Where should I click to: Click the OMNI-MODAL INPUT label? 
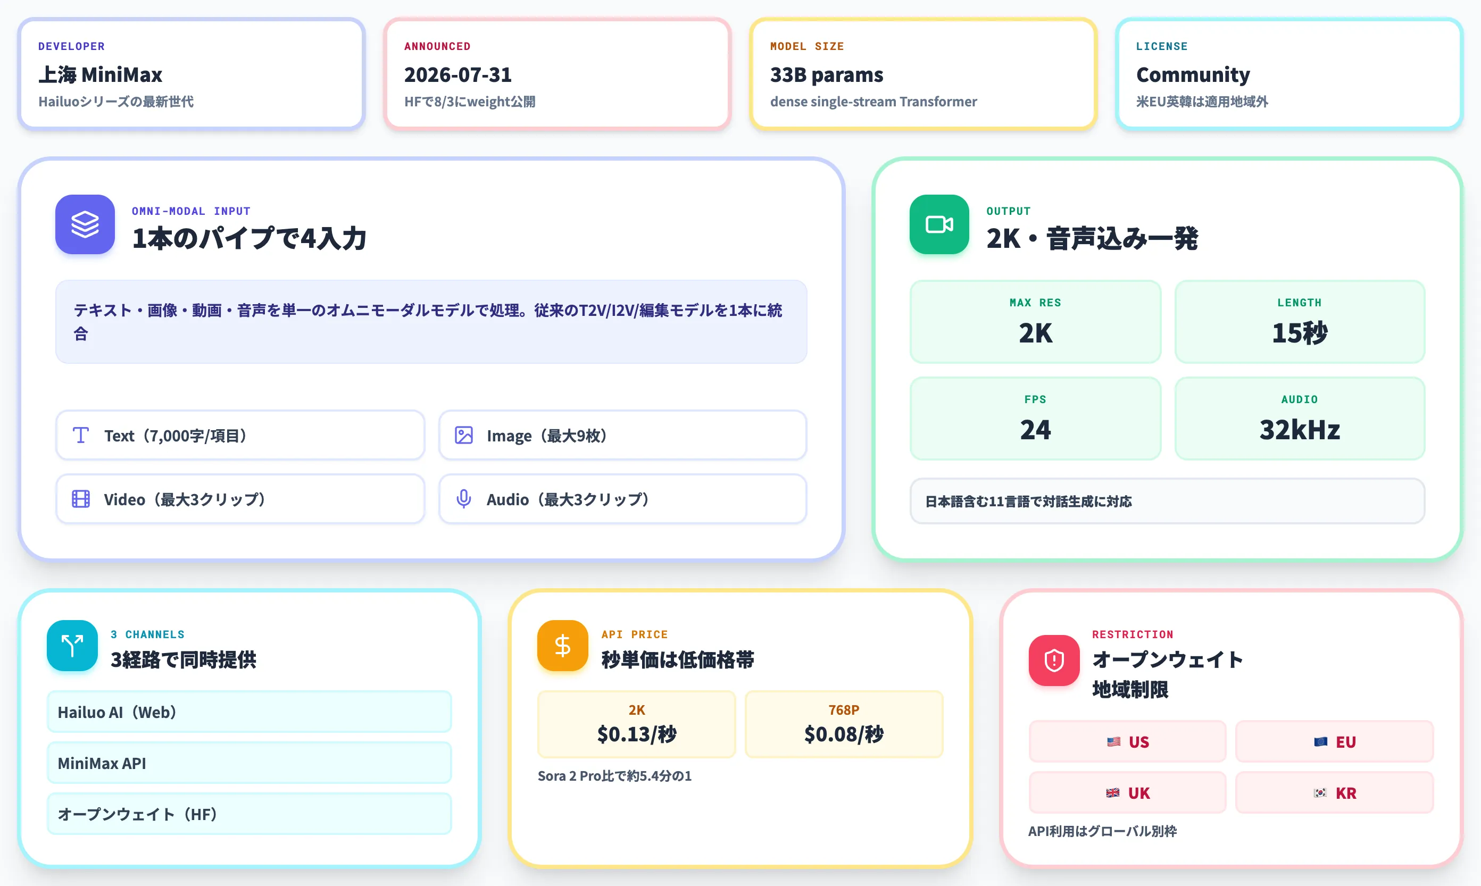tap(191, 211)
